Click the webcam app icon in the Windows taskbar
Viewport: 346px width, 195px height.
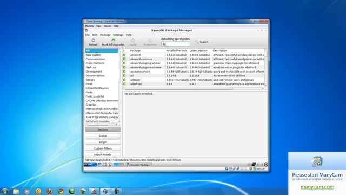[x=94, y=191]
